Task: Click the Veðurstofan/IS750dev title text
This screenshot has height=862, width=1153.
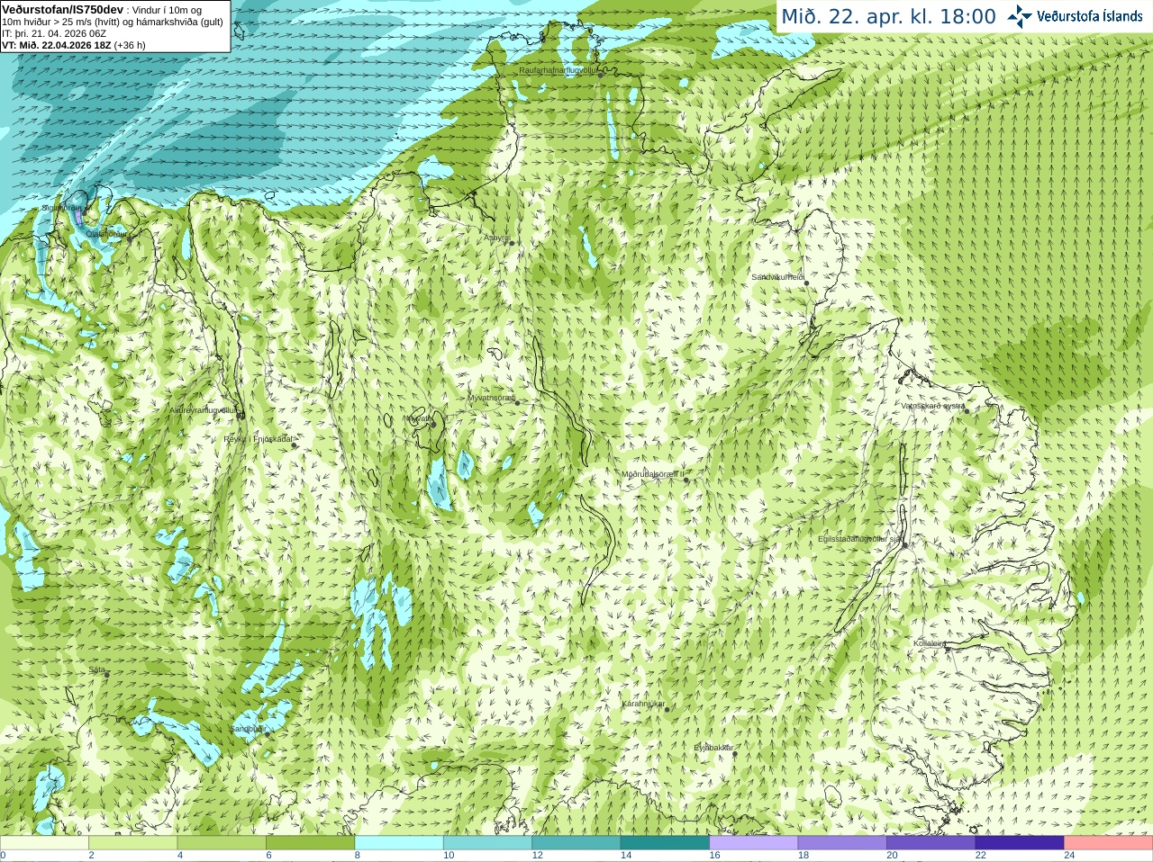Action: point(63,8)
